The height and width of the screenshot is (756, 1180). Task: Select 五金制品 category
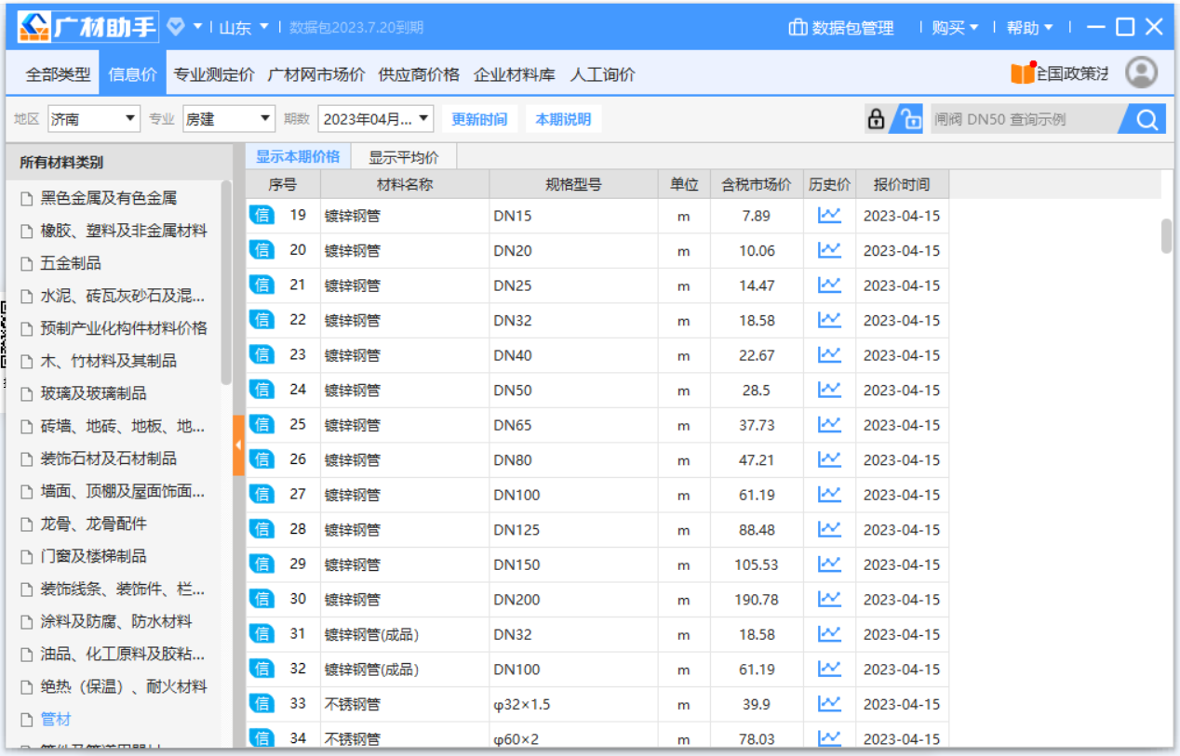click(x=71, y=263)
